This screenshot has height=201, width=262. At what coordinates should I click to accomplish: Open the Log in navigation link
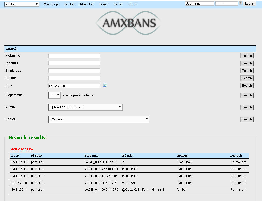(x=132, y=4)
